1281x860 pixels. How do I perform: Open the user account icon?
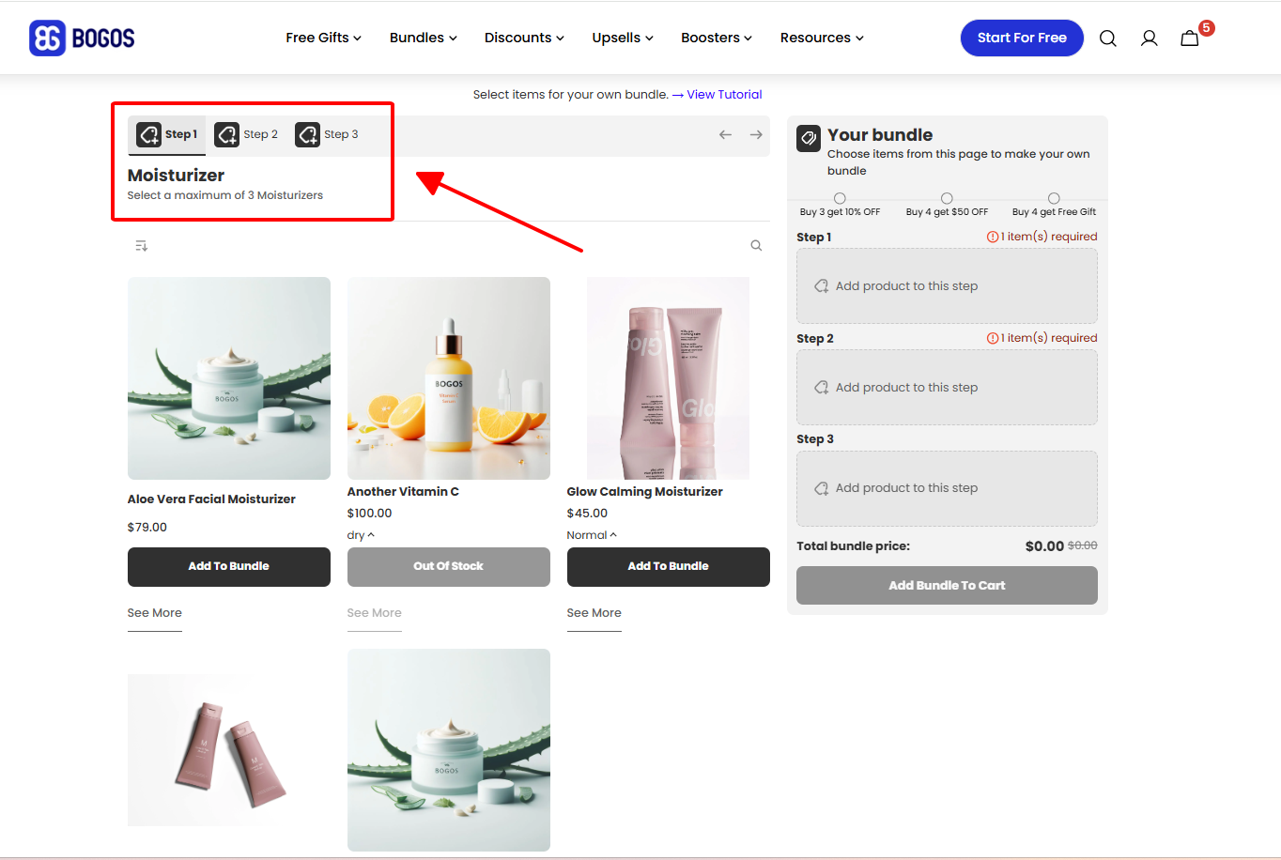coord(1149,38)
